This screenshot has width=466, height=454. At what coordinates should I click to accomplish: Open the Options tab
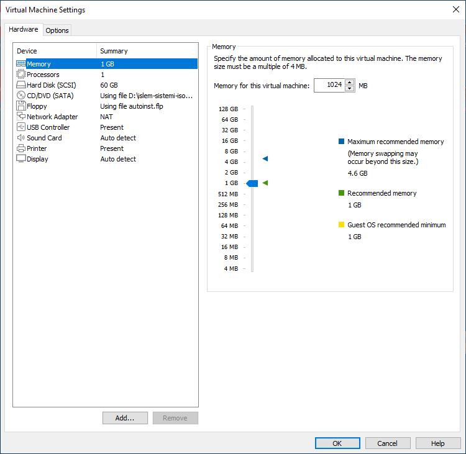[x=57, y=30]
